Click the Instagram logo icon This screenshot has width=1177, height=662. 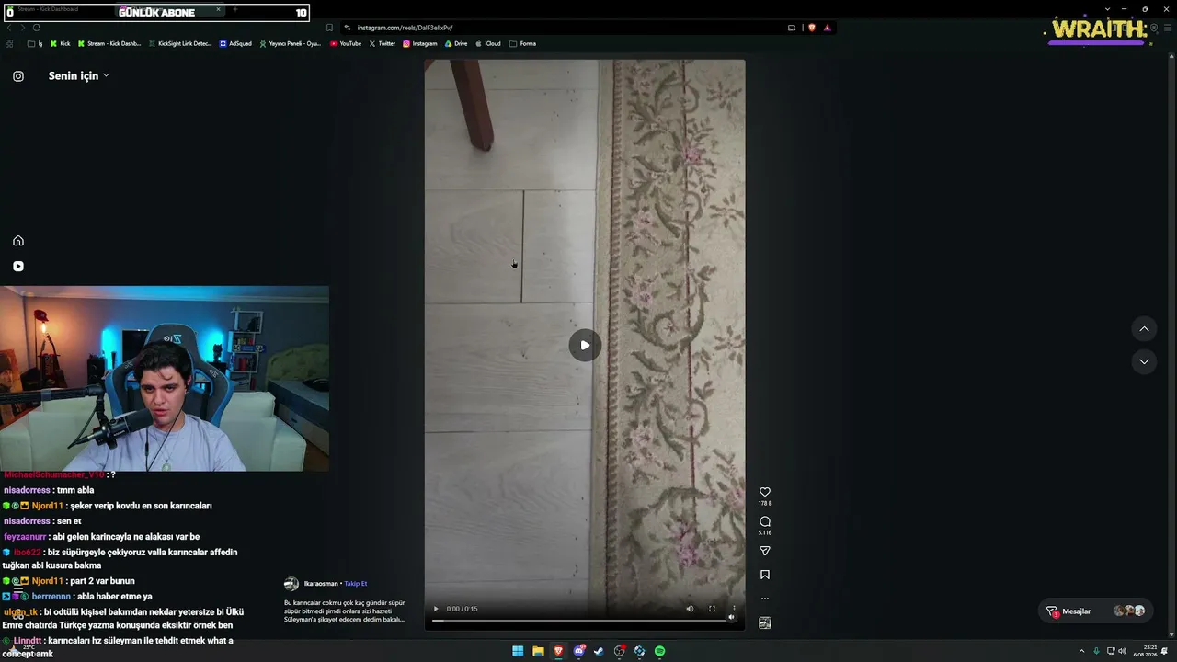(18, 76)
